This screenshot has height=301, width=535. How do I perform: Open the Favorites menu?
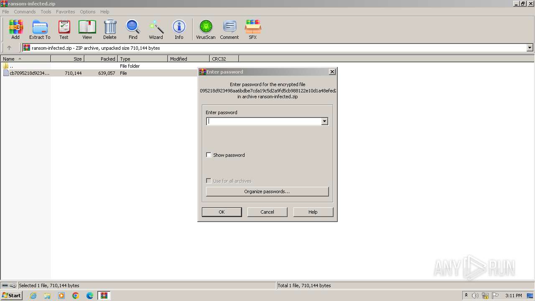[66, 12]
